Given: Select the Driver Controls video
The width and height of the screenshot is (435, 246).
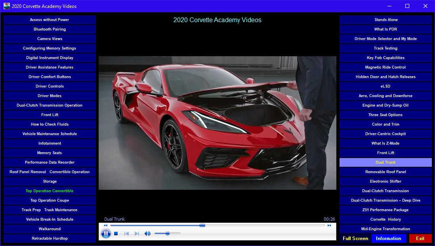Looking at the screenshot, I should point(50,86).
